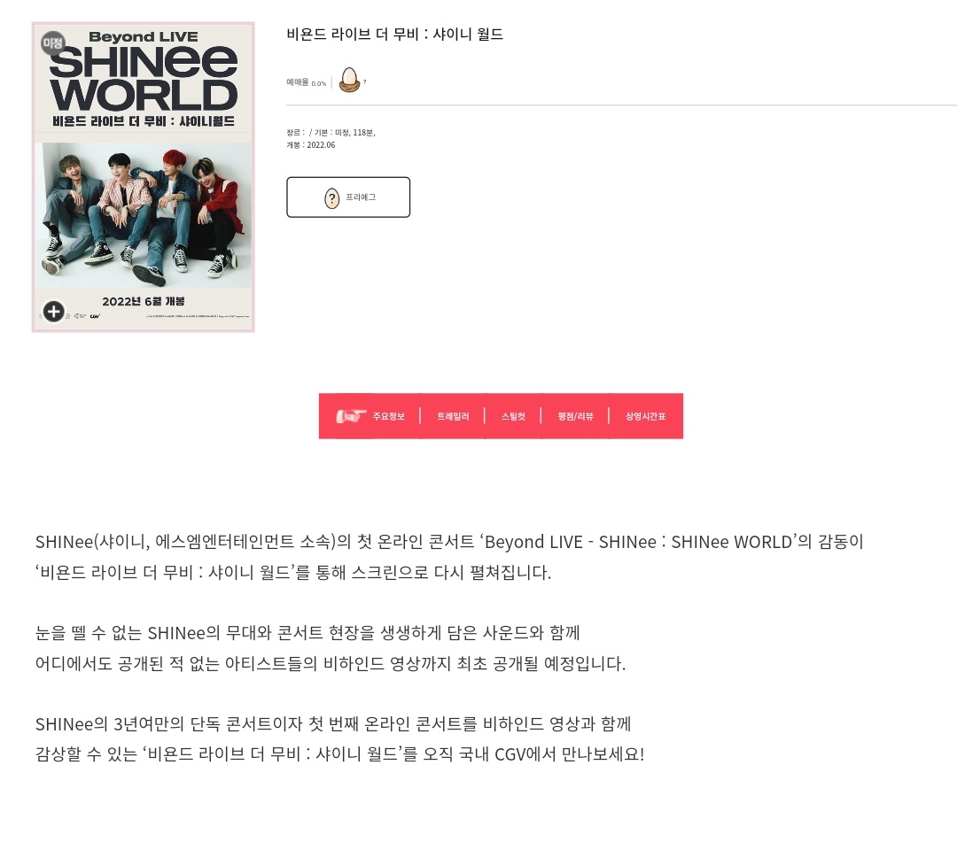Go to the 평점/리뷰 tab
This screenshot has height=842, width=957.
pyautogui.click(x=576, y=416)
